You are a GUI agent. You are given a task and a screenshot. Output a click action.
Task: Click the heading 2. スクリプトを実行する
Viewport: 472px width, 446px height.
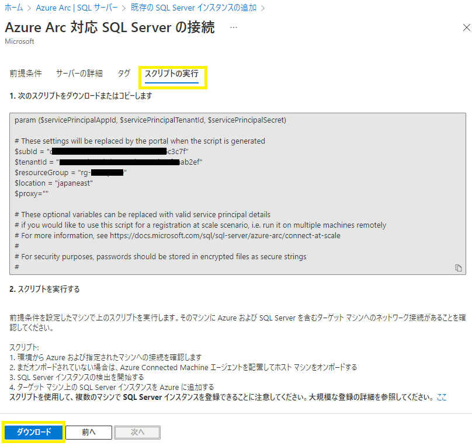tap(44, 290)
